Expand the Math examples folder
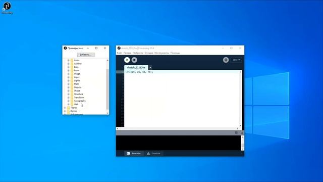The width and height of the screenshot is (323, 182). [69, 84]
